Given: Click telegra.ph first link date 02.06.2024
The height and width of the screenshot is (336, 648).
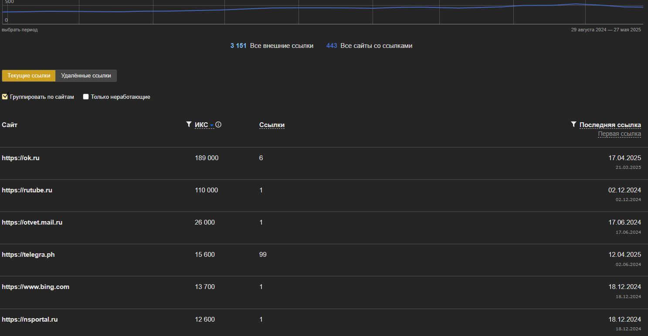Looking at the screenshot, I should [628, 264].
